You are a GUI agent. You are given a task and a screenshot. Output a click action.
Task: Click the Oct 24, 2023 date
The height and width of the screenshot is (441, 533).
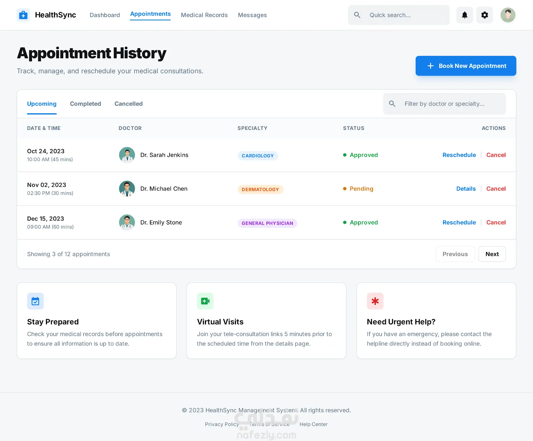click(46, 151)
